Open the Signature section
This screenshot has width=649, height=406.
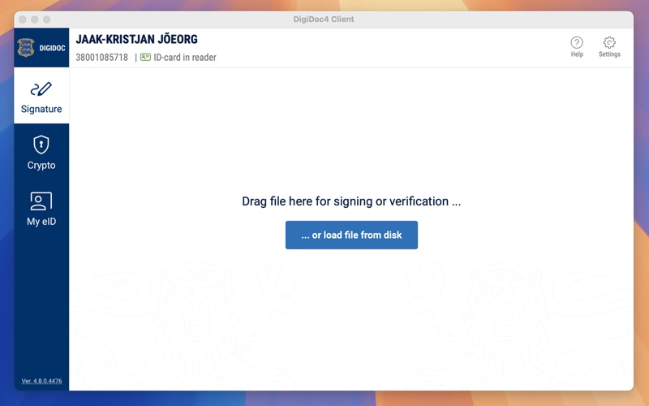coord(41,96)
